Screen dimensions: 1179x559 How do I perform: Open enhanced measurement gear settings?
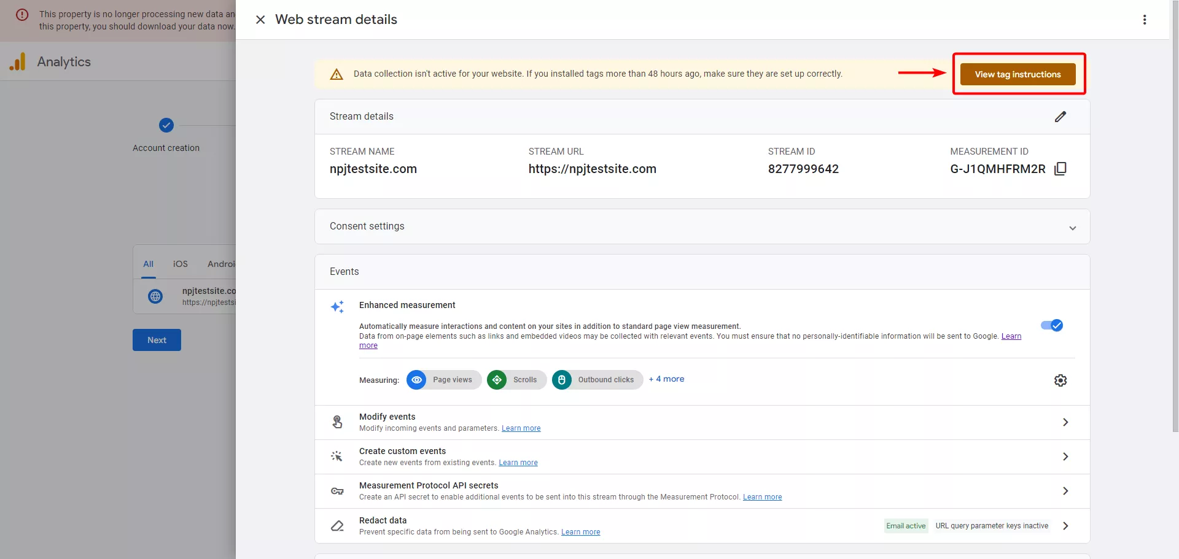tap(1060, 380)
